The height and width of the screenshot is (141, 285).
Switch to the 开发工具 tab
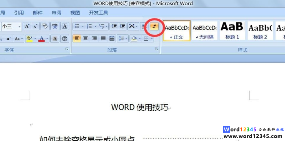pos(98,13)
